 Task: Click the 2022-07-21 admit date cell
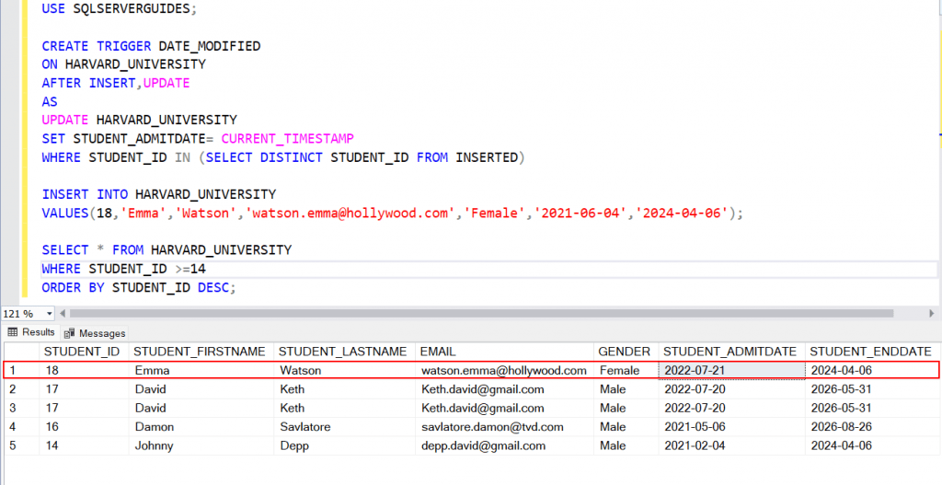731,370
